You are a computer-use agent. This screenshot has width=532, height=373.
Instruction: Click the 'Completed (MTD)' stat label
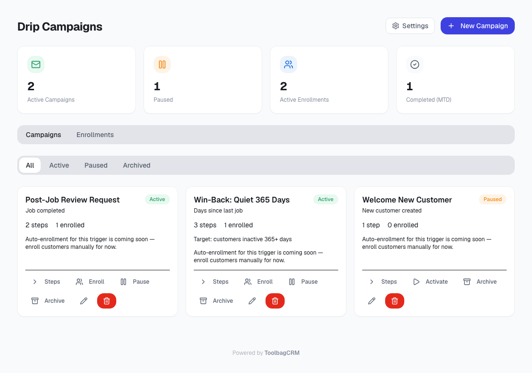tap(429, 100)
